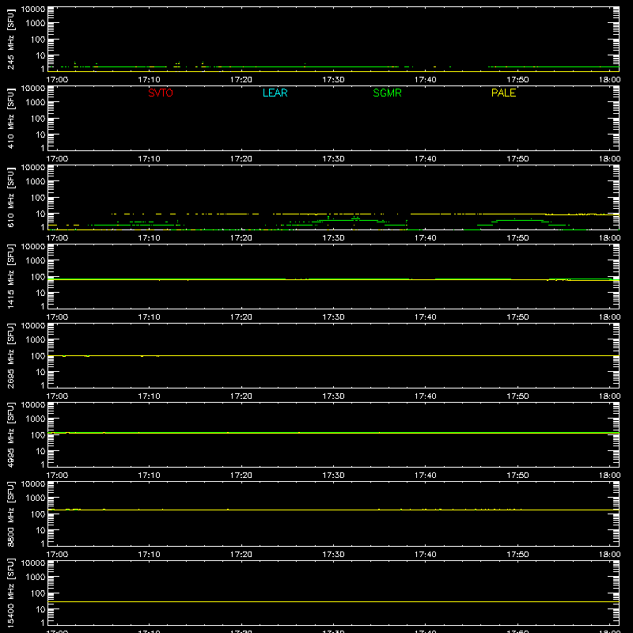Click 17:40 time label under 4995 MHz panel

(425, 476)
